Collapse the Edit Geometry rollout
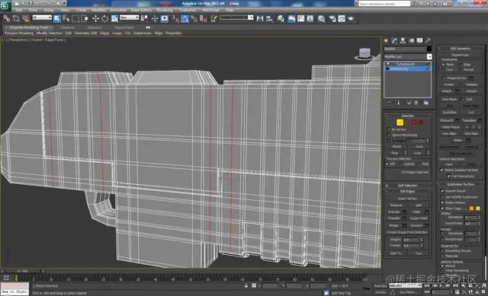Image resolution: width=488 pixels, height=296 pixels. point(461,48)
